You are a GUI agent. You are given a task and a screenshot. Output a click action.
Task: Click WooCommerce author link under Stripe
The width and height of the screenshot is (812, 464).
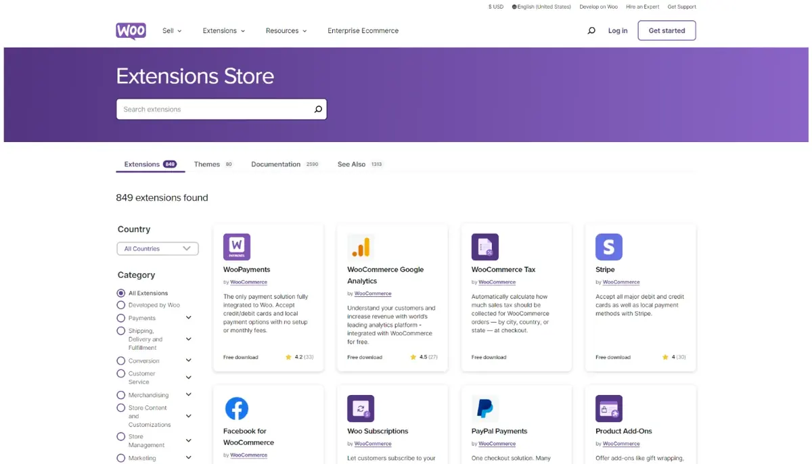coord(621,282)
